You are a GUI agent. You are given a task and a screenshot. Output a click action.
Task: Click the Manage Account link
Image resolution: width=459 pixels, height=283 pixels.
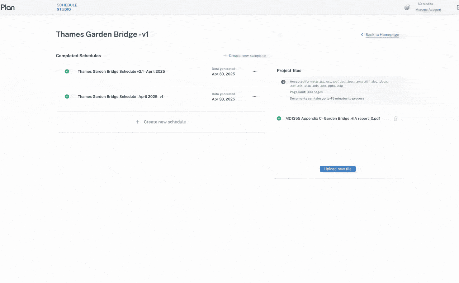coord(428,10)
